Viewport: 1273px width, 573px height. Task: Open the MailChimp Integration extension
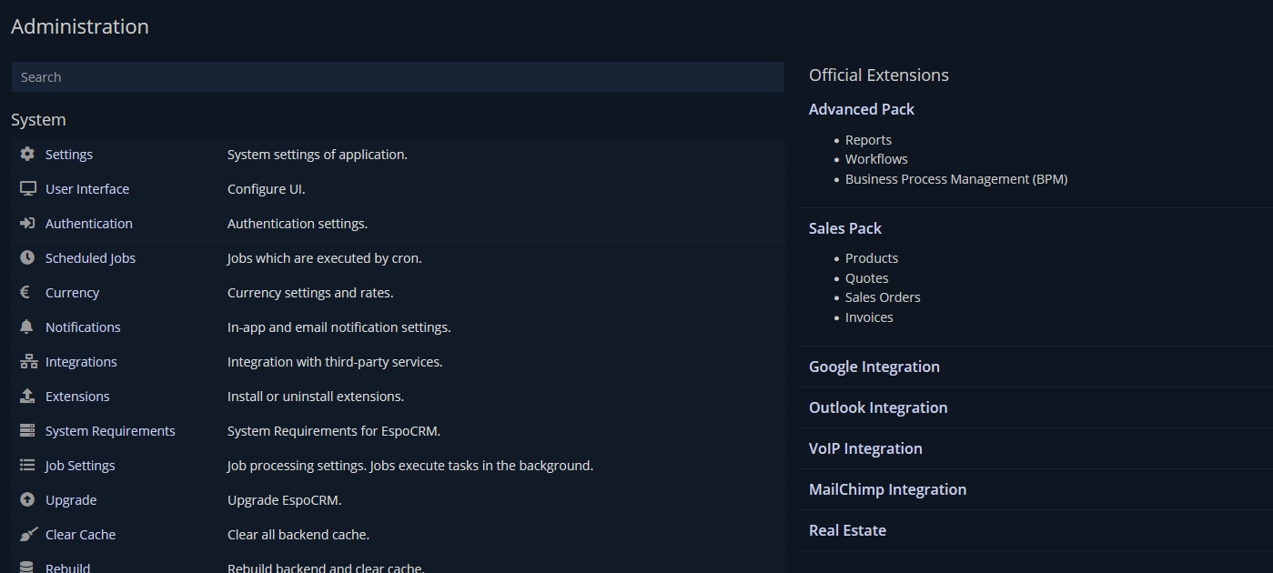(x=887, y=489)
